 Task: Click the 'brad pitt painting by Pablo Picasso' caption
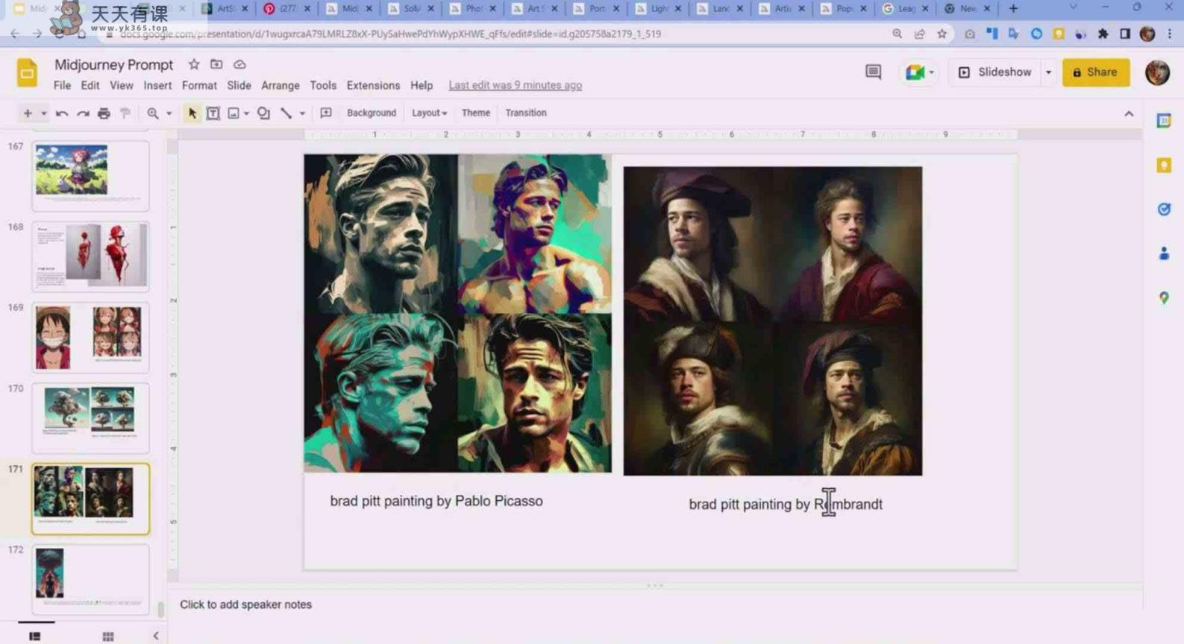click(x=436, y=501)
